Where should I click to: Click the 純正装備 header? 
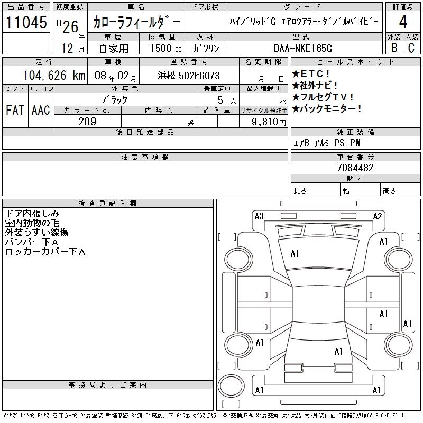[355, 132]
